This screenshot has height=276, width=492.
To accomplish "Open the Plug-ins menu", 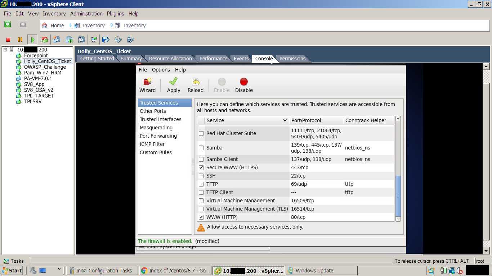I will click(x=115, y=14).
